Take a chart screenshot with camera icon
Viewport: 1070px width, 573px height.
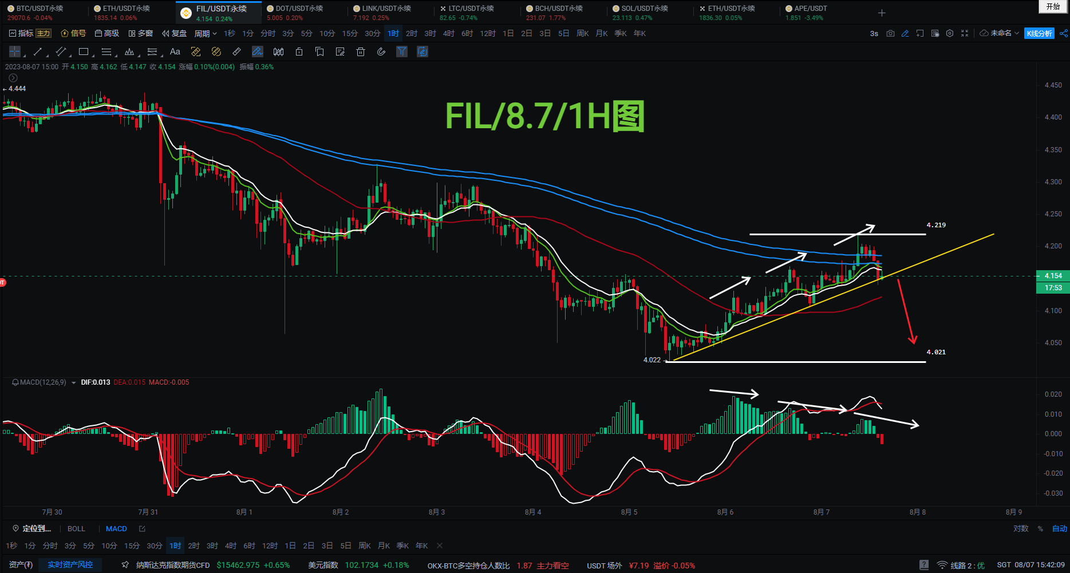pyautogui.click(x=890, y=33)
